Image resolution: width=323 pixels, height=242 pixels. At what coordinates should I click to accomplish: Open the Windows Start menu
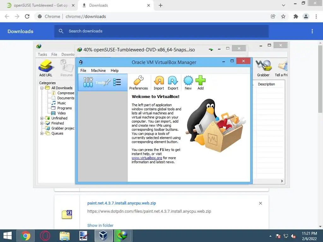[x=8, y=236]
